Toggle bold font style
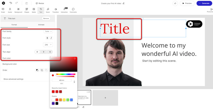This screenshot has height=109, width=213. pos(47,38)
